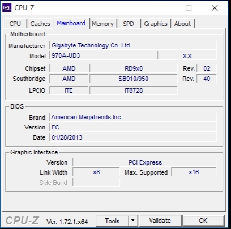Image resolution: width=231 pixels, height=229 pixels.
Task: Go to the About tab
Action: [182, 24]
